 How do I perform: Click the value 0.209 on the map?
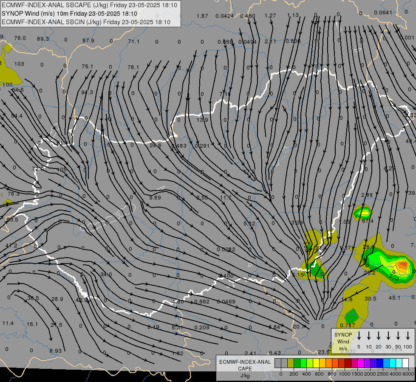[x=202, y=327]
